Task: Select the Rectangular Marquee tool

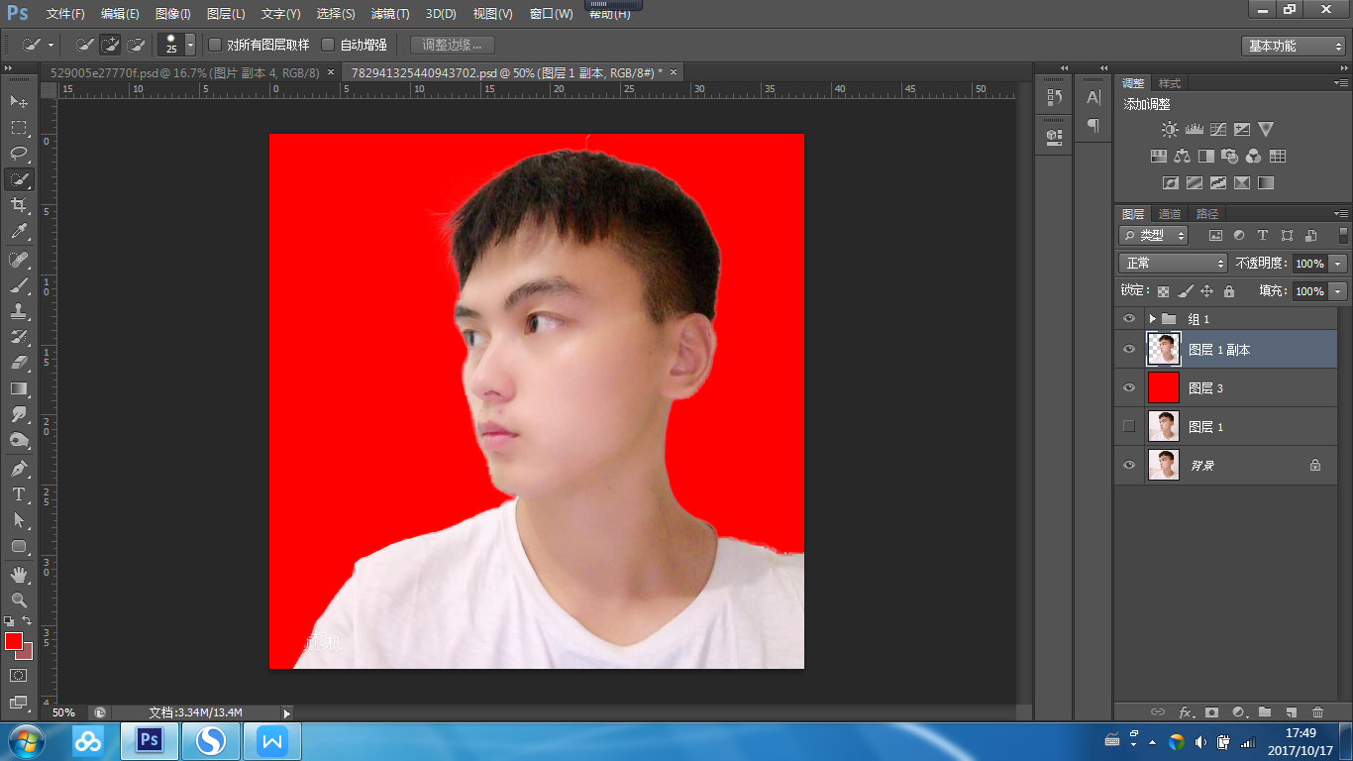Action: [x=19, y=128]
